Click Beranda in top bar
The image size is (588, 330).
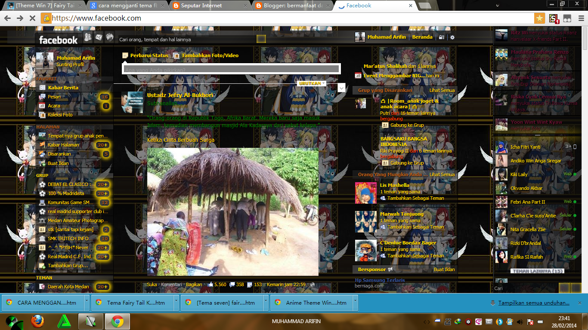(422, 37)
